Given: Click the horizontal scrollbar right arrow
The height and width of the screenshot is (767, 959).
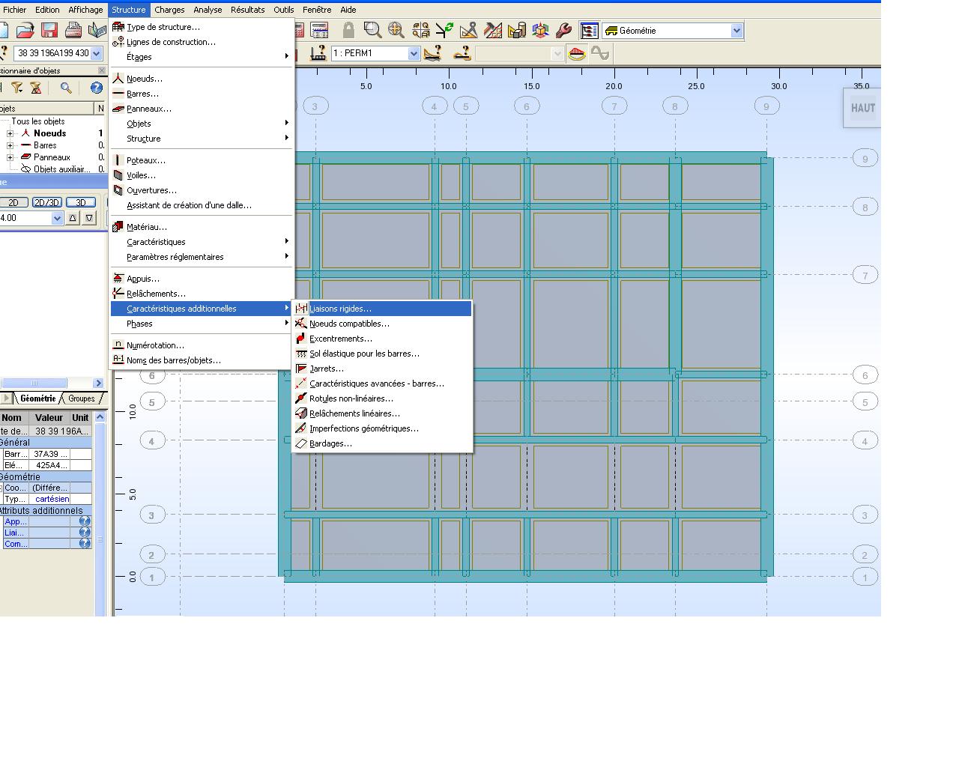Looking at the screenshot, I should coord(98,383).
